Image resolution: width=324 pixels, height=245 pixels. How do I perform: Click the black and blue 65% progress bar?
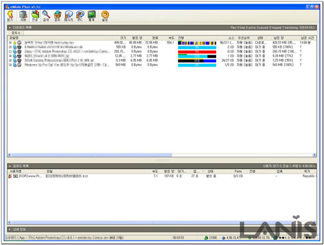click(197, 61)
